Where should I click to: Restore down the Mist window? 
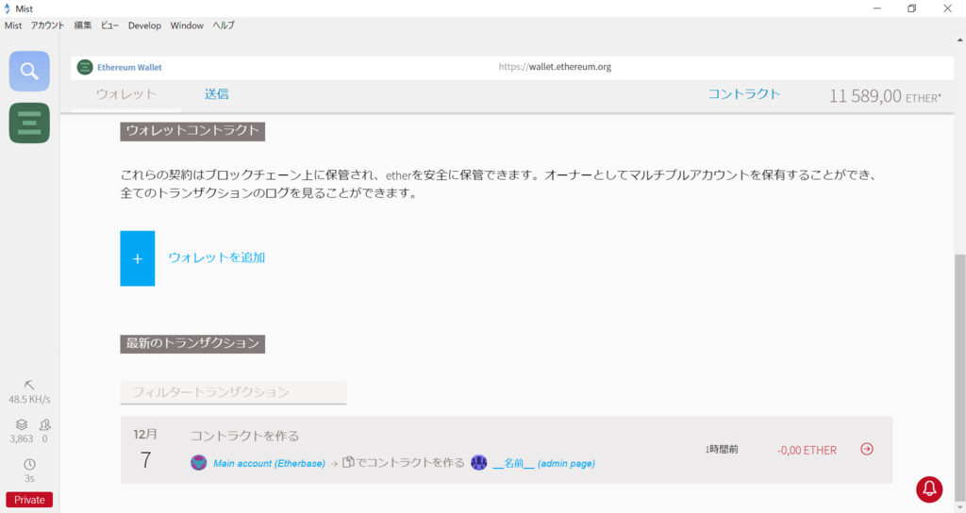[x=912, y=8]
